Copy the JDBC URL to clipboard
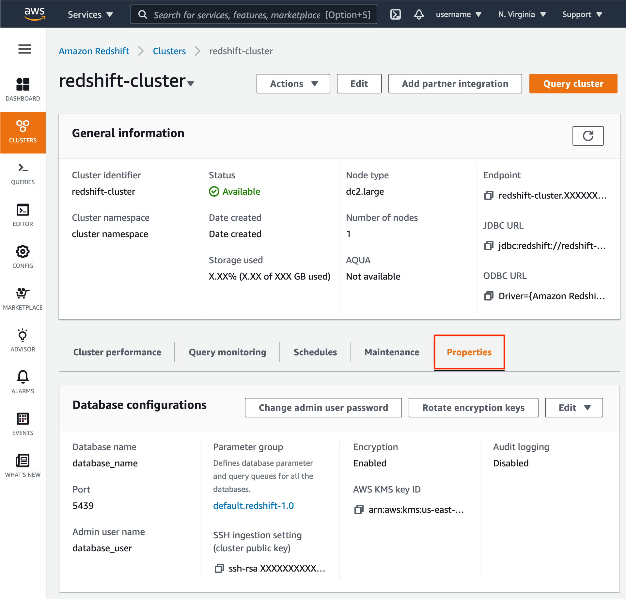626x599 pixels. coord(489,246)
